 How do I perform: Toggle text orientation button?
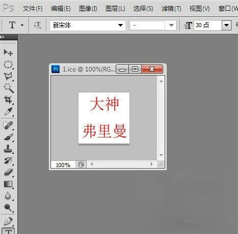(37, 25)
